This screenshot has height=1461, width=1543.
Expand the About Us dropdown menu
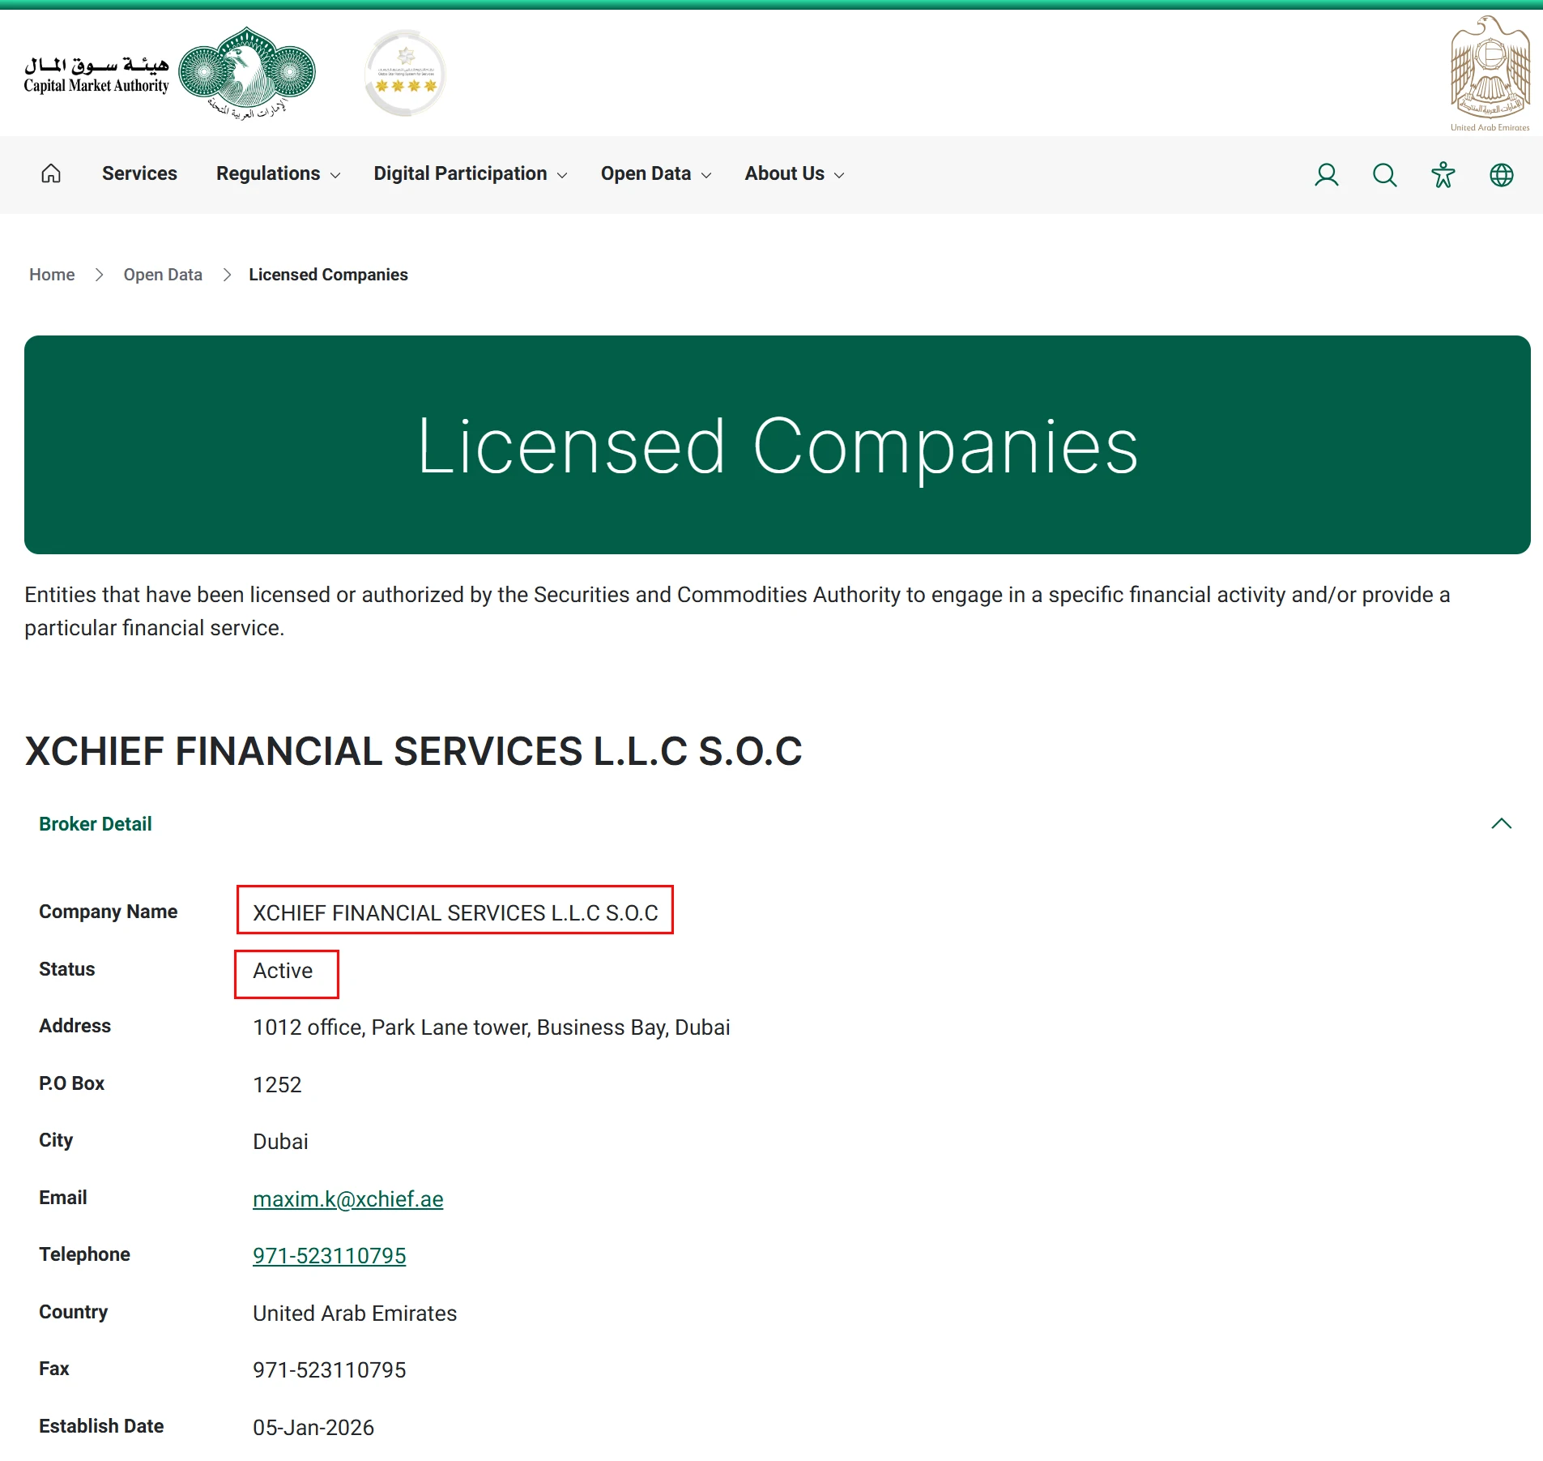795,174
